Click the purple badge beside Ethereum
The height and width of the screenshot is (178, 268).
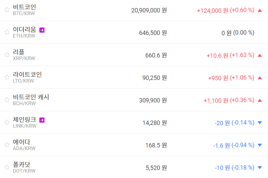tap(42, 30)
